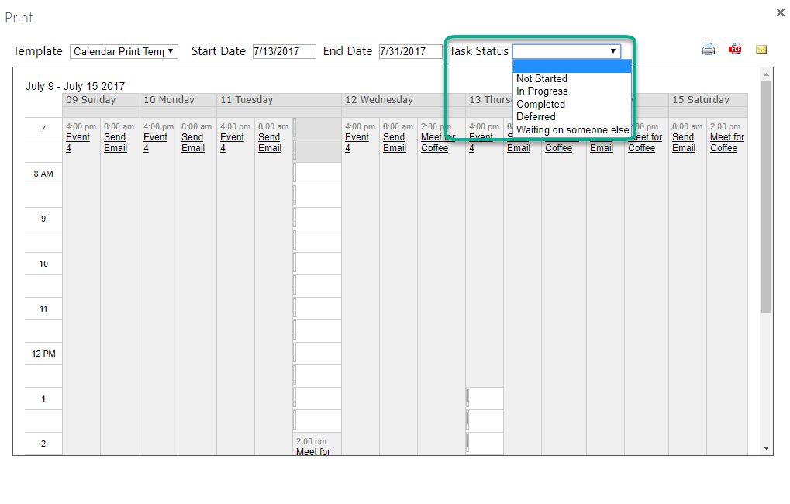Open Event 4 link on Monday
Screen dimensions: 790x504
pyautogui.click(x=155, y=143)
